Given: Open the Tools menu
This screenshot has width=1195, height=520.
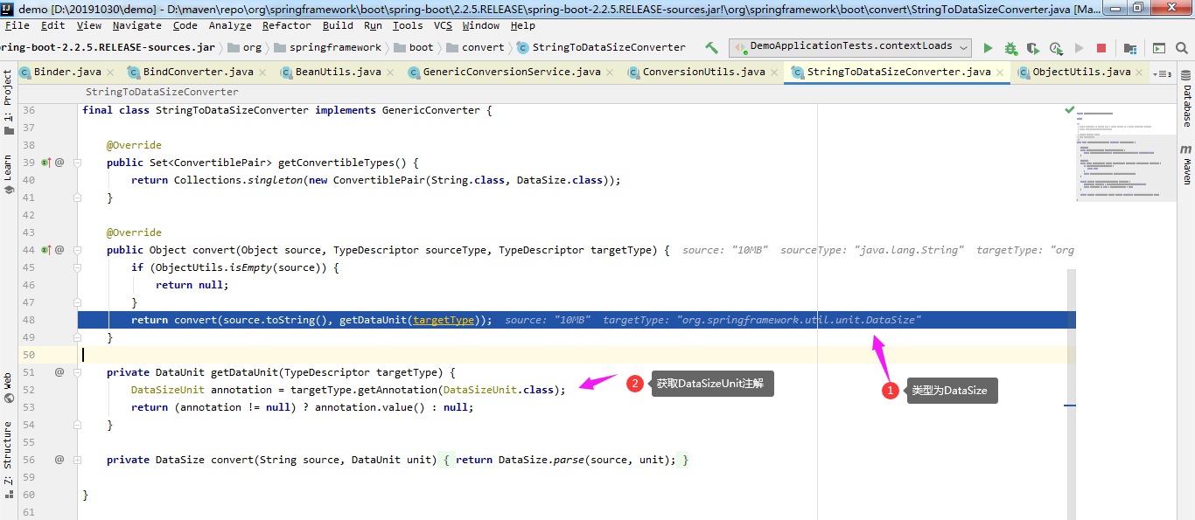Looking at the screenshot, I should pyautogui.click(x=407, y=25).
